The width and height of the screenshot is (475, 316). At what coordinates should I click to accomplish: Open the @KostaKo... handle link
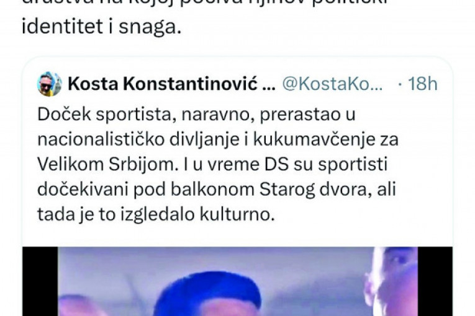332,84
